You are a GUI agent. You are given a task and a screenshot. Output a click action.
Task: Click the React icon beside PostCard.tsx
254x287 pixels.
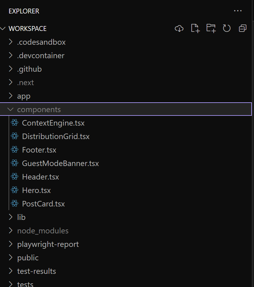coord(14,204)
